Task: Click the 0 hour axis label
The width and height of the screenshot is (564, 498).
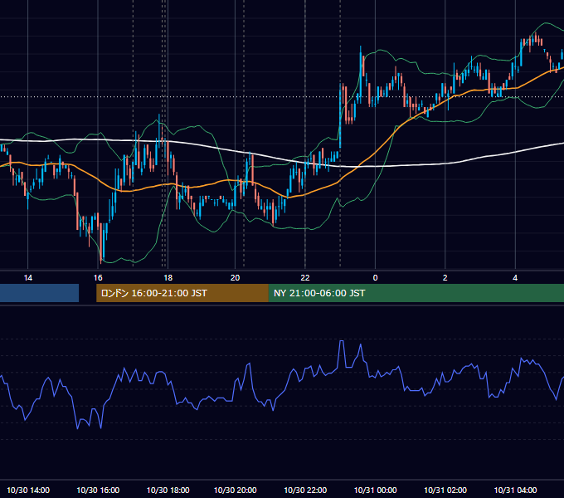Action: point(375,278)
